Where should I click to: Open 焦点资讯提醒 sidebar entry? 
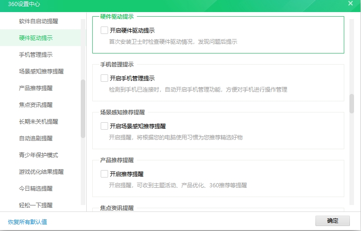(x=36, y=105)
